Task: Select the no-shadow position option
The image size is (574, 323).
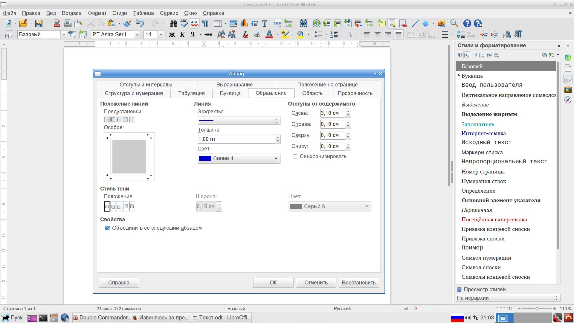Action: click(x=107, y=206)
